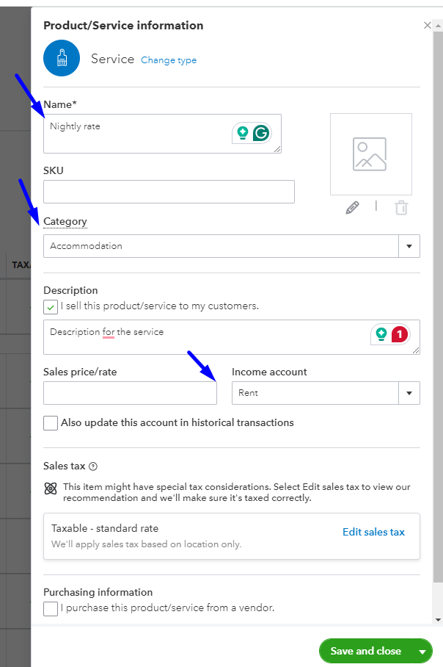Click the atom icon beside tax notice
Image resolution: width=443 pixels, height=667 pixels.
click(x=51, y=488)
